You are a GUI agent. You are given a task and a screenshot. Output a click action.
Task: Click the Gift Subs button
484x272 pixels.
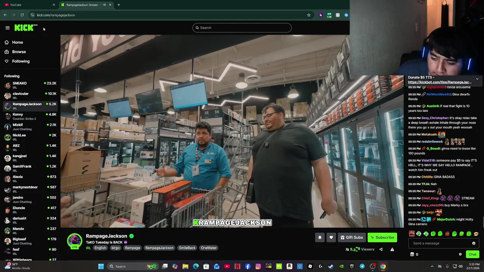tap(351, 237)
